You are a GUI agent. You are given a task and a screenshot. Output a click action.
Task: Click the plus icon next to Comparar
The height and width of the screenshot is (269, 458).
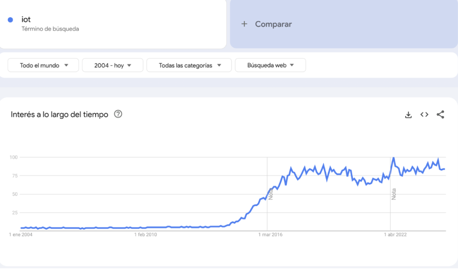point(244,24)
